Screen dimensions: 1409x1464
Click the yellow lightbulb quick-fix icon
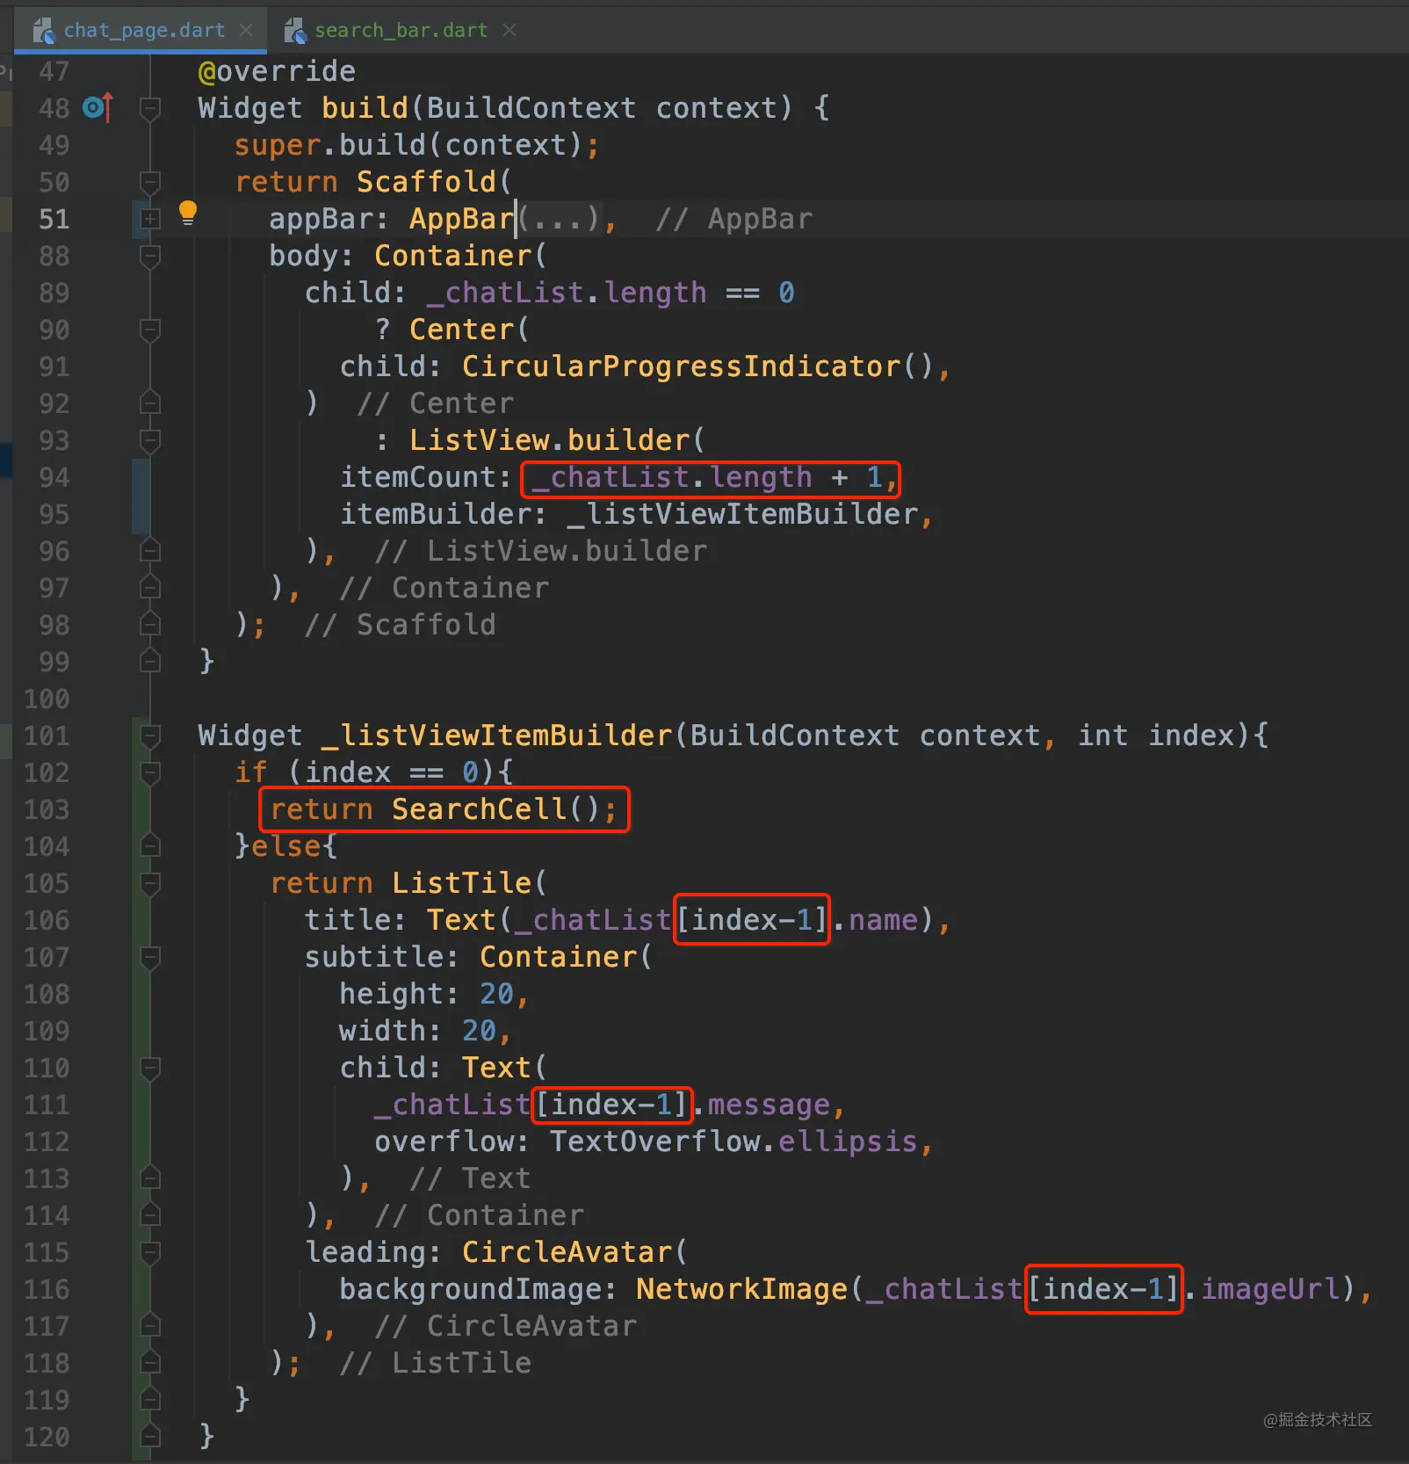188,213
